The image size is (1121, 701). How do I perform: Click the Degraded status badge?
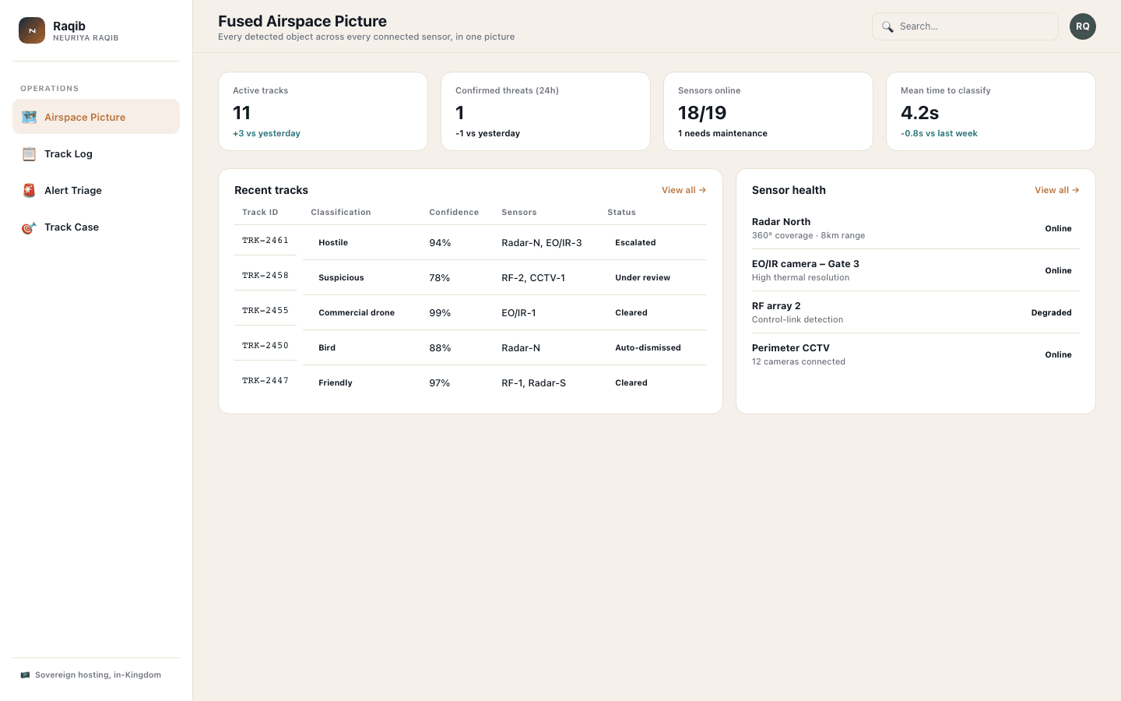[1051, 313]
